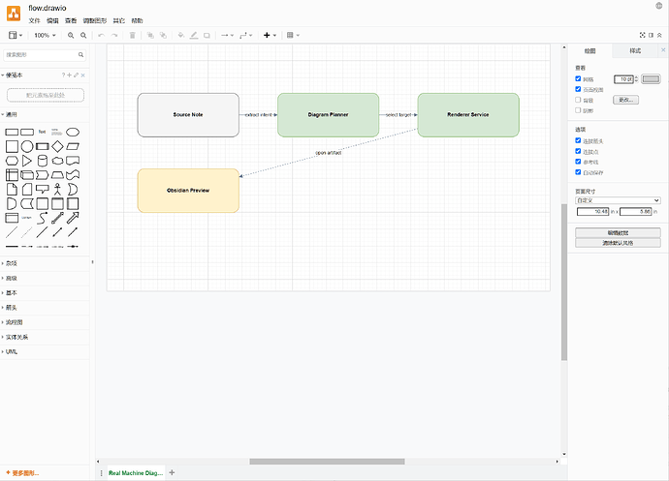
Task: Open the Arrange menu
Action: 95,21
